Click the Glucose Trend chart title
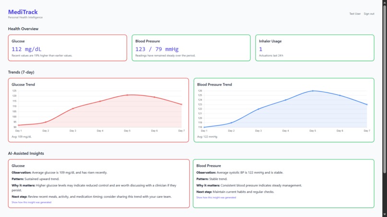This screenshot has height=217, width=387. click(23, 84)
